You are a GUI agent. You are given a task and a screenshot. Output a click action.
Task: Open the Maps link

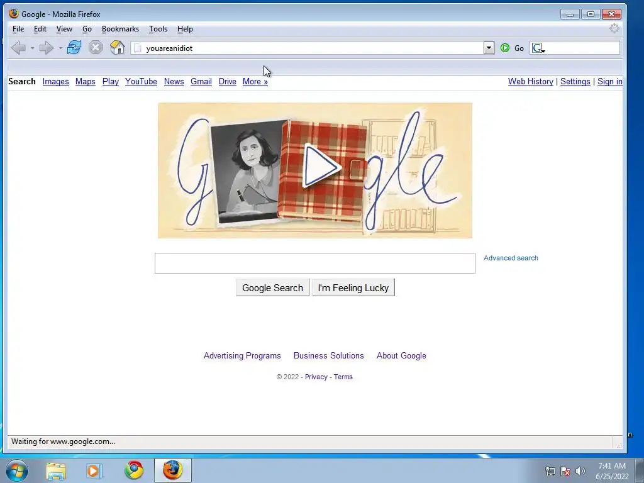(86, 81)
